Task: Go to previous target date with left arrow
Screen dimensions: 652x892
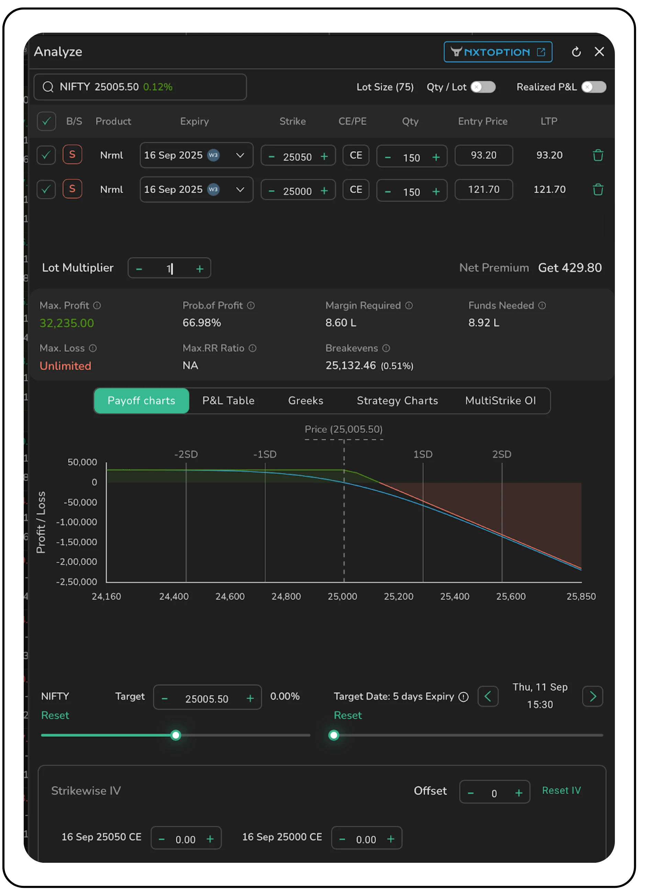Action: [x=488, y=697]
